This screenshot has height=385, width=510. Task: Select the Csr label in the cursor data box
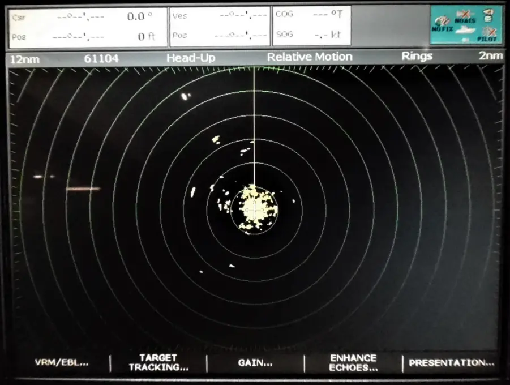(19, 18)
